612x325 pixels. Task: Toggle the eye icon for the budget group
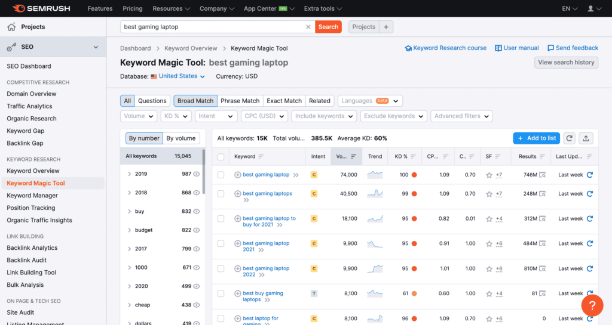(196, 230)
